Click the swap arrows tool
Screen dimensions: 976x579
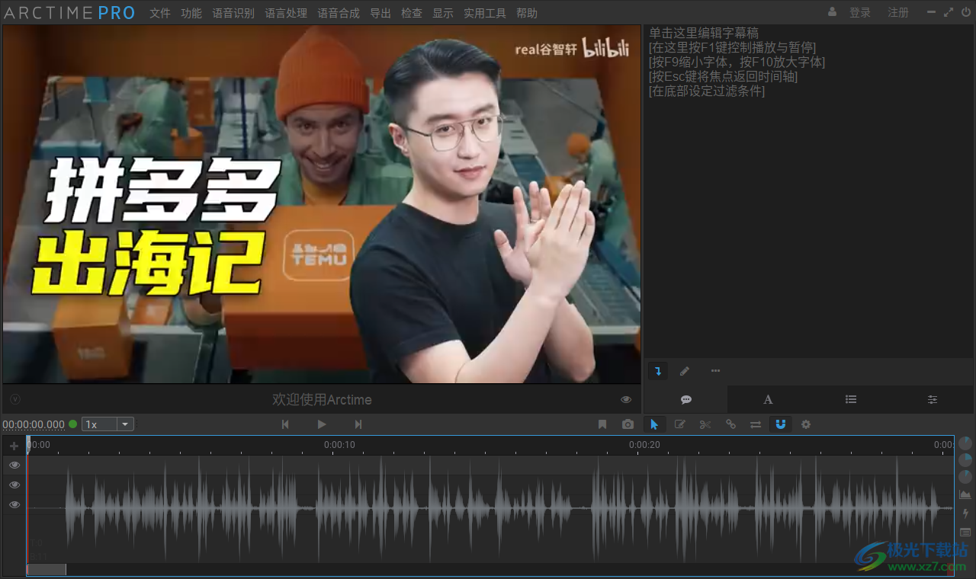(x=756, y=424)
